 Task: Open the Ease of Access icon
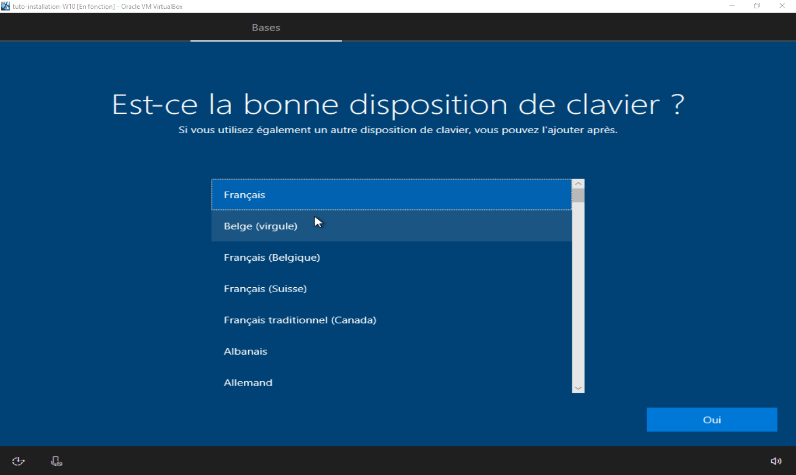point(18,461)
